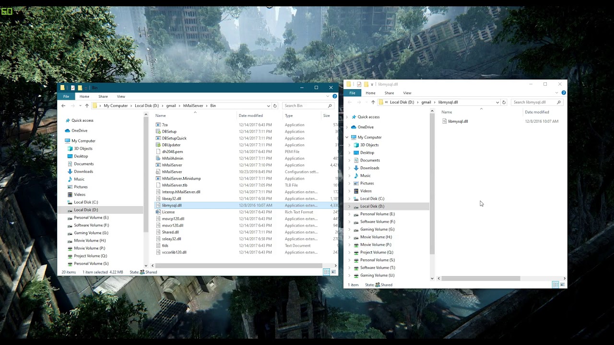Expand Quick access in right window tree
The width and height of the screenshot is (614, 345).
tap(347, 117)
